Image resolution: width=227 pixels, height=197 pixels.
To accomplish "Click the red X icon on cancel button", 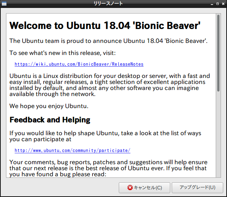I will coord(130,188).
